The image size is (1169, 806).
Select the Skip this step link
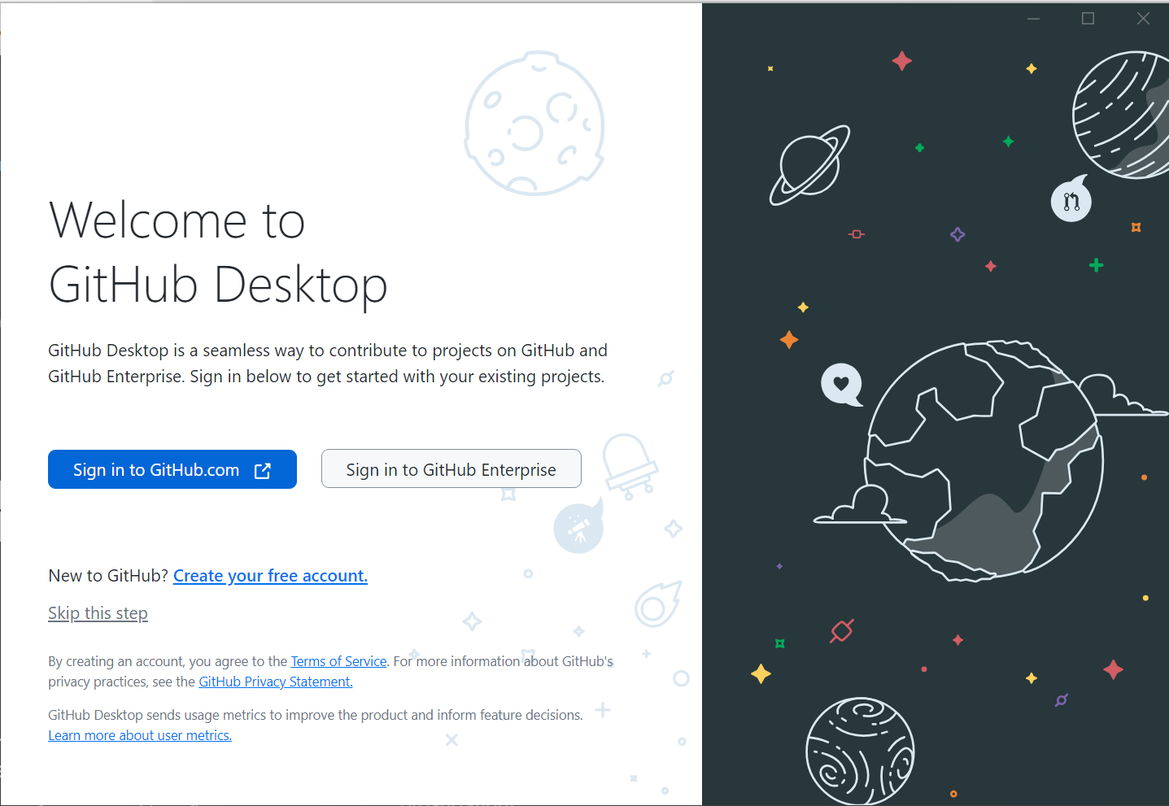click(98, 613)
